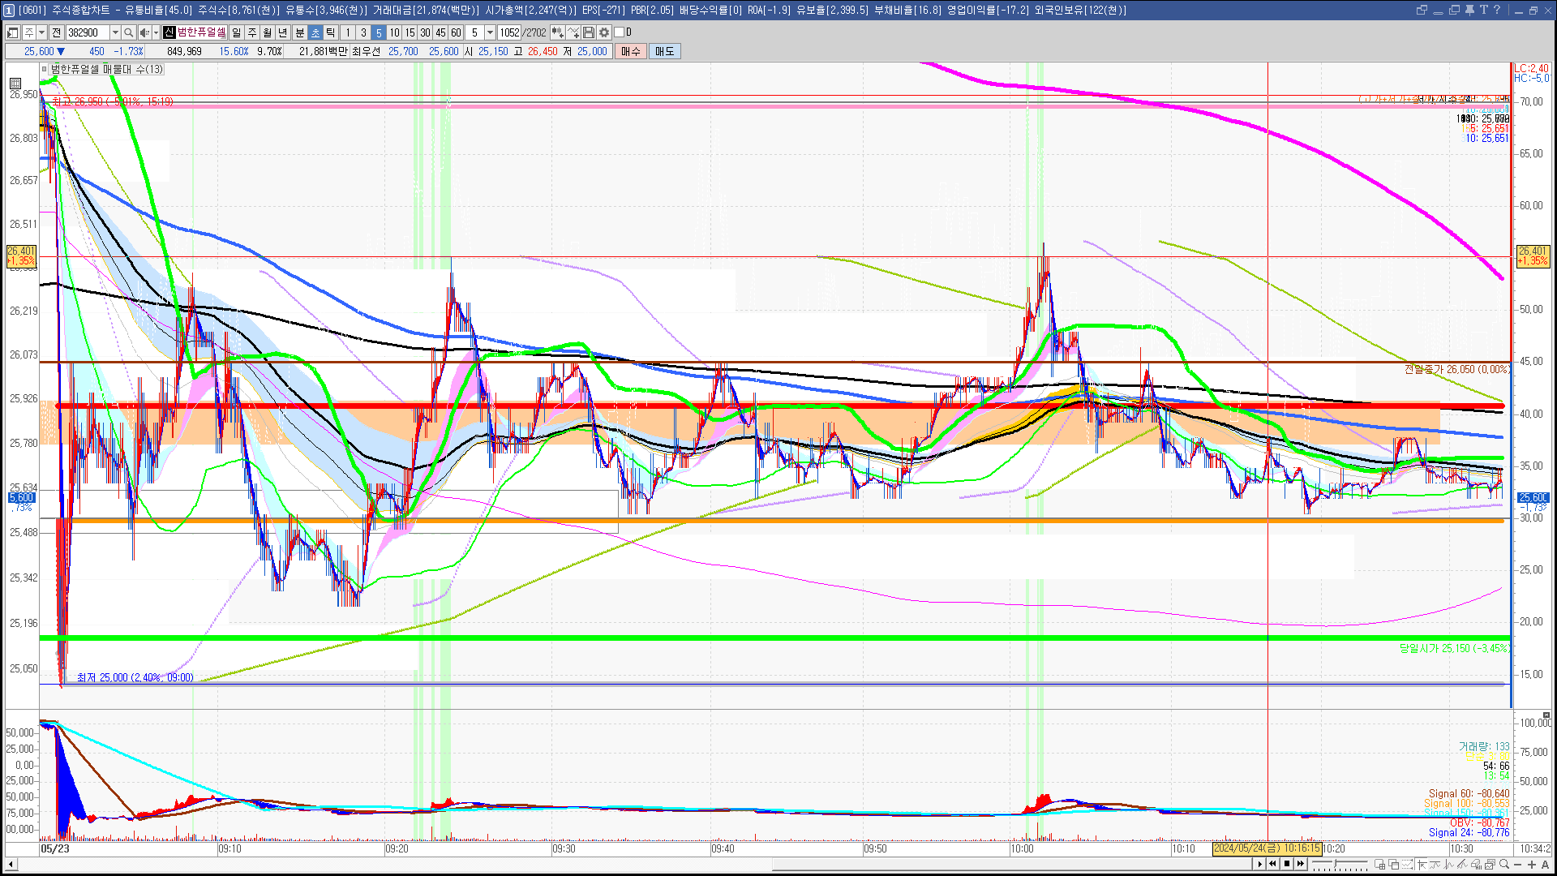Click the 매도 sell button

665,51
